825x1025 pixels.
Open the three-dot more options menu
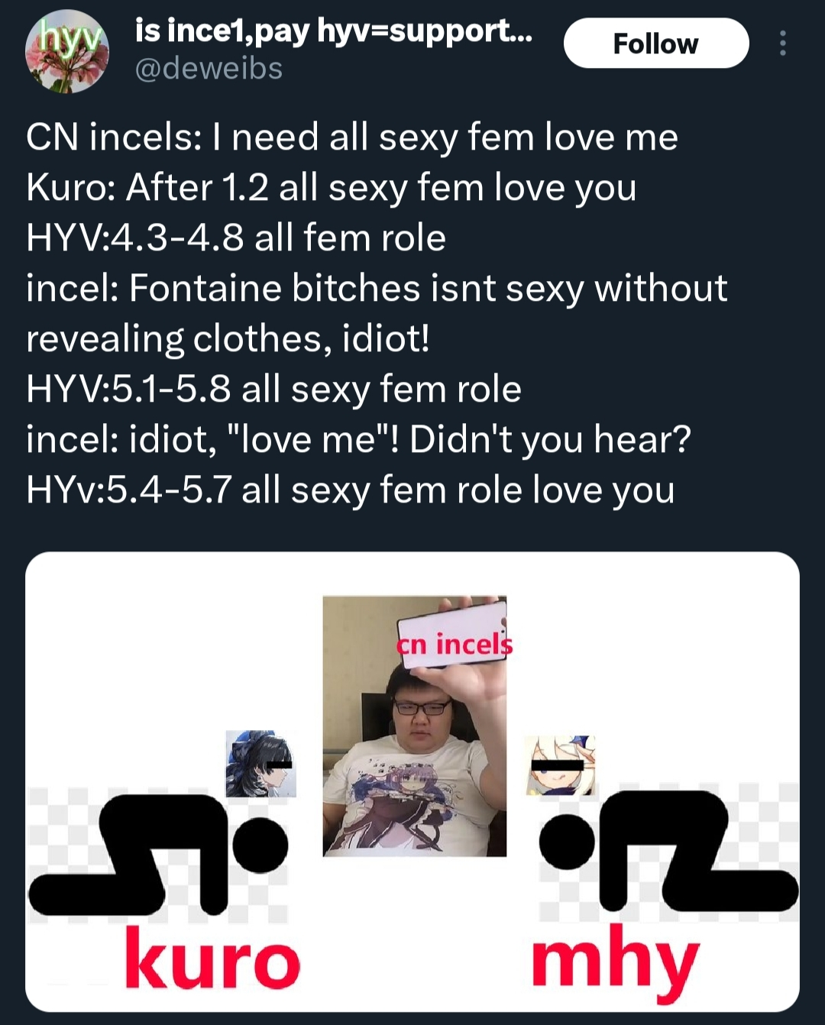point(783,44)
